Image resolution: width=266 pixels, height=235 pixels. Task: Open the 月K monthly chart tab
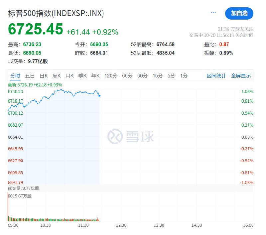[69, 76]
